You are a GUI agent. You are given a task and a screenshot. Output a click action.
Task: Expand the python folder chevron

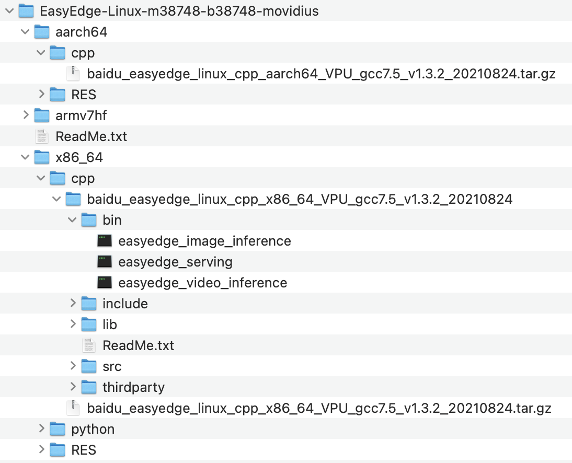point(42,429)
